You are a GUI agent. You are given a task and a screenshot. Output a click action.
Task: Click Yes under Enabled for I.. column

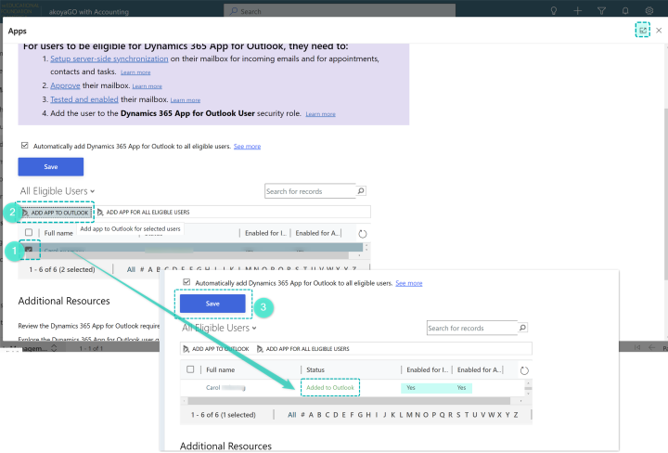(x=411, y=388)
